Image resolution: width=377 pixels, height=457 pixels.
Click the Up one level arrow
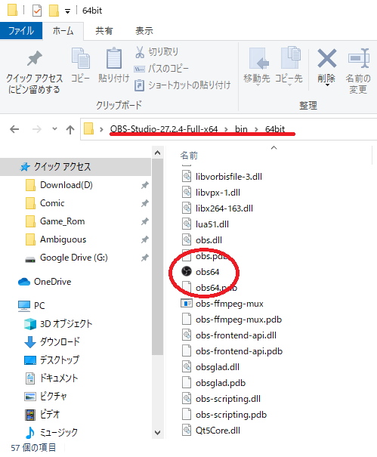click(70, 129)
